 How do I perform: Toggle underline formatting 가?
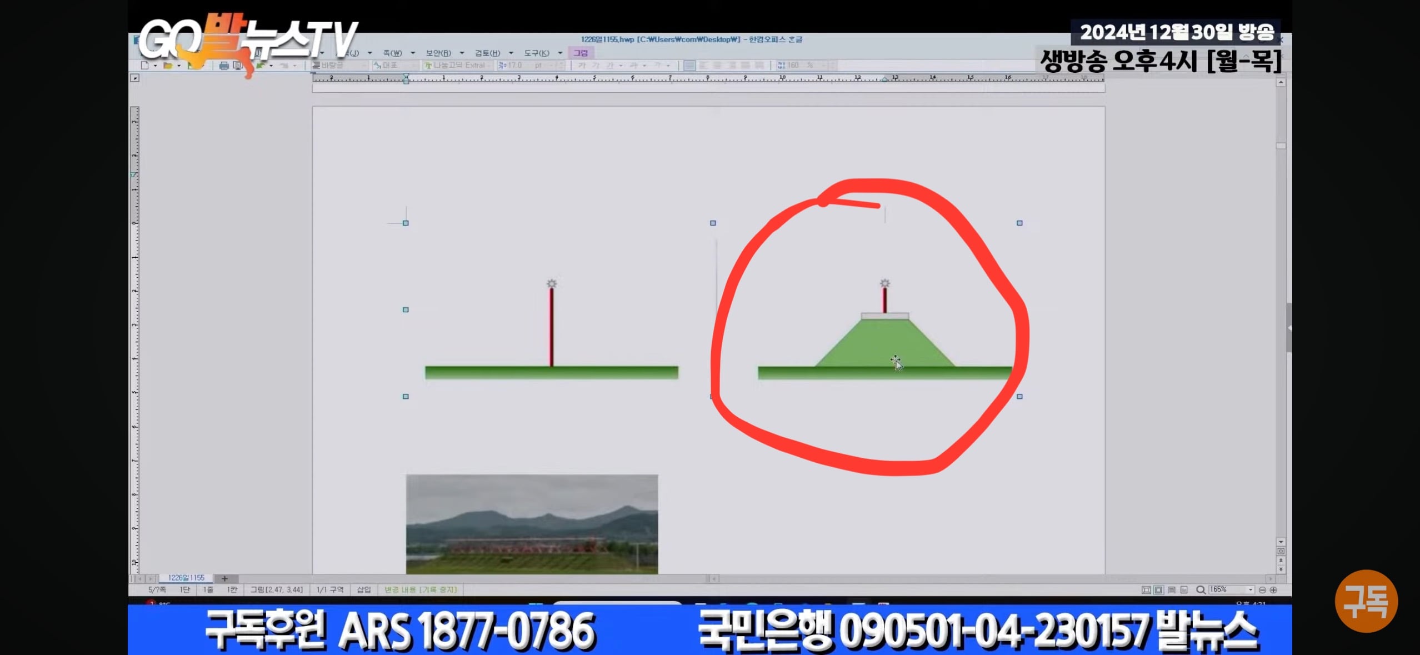[609, 66]
